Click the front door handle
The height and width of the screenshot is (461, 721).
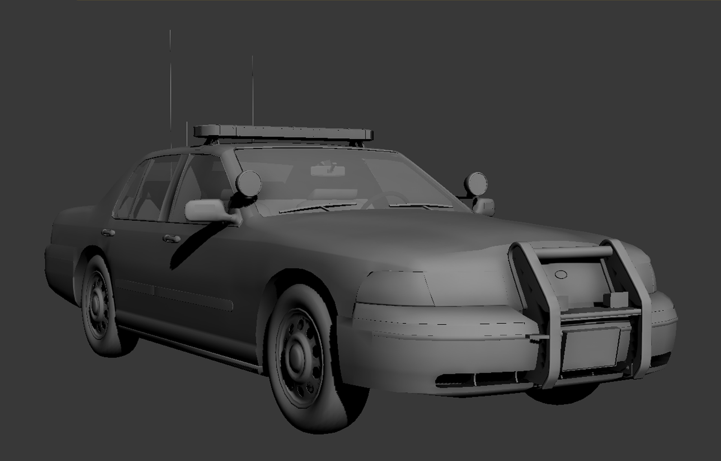point(171,239)
